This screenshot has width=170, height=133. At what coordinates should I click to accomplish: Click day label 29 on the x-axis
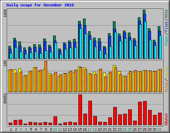(149, 129)
